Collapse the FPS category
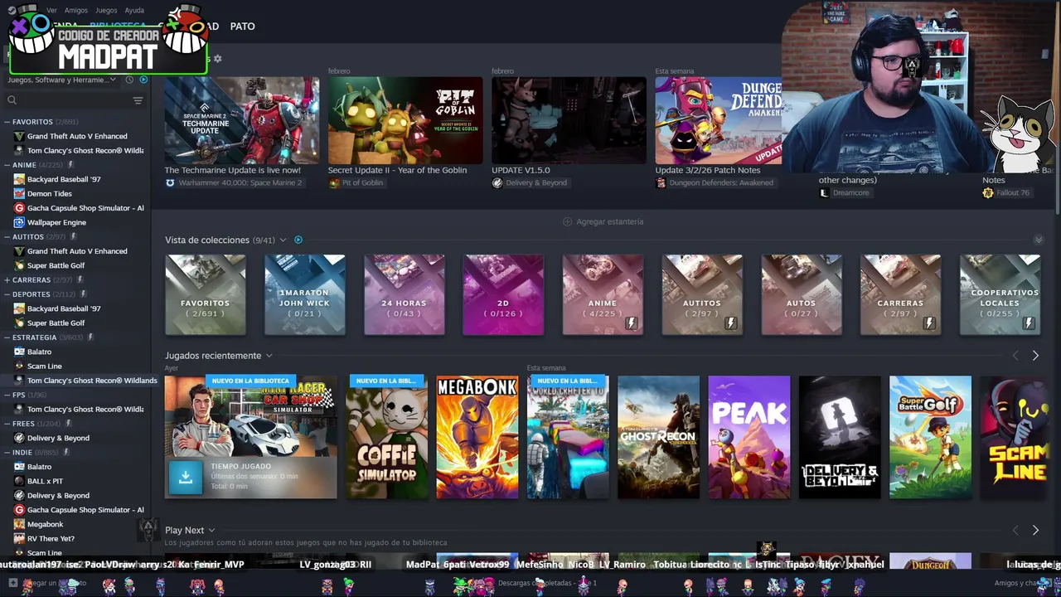The image size is (1061, 597). click(x=7, y=395)
